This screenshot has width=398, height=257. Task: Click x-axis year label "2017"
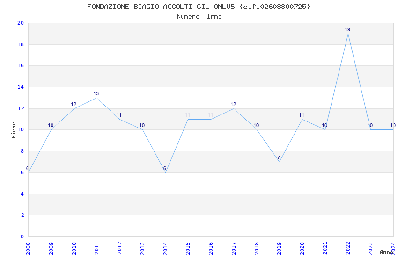coord(234,248)
